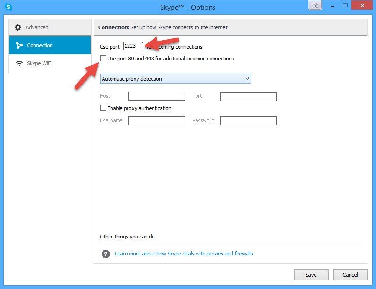Click the question mark help icon
Viewport: 376px width, 289px height.
[106, 254]
